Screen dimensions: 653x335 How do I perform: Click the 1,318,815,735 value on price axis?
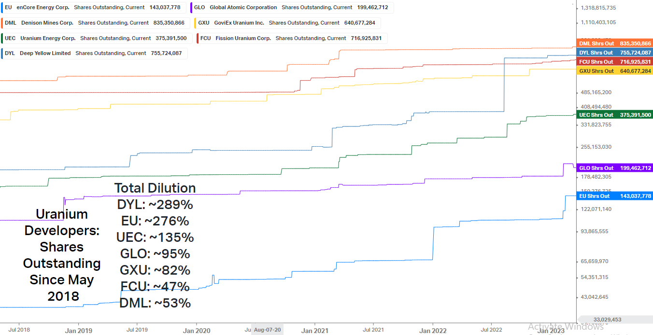click(x=598, y=8)
